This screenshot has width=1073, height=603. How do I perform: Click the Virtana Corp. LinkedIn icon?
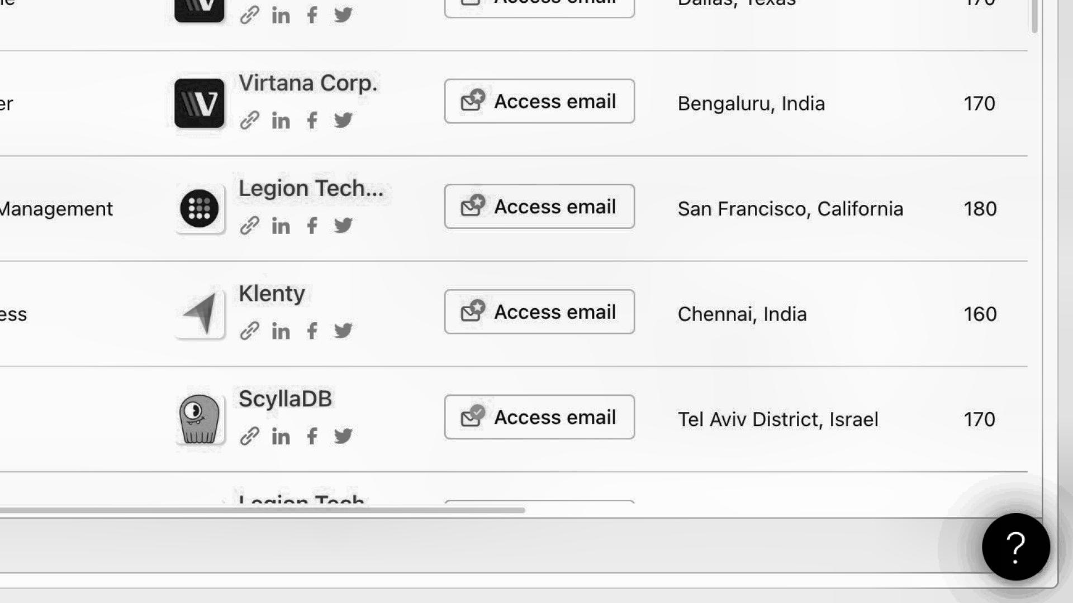(281, 120)
